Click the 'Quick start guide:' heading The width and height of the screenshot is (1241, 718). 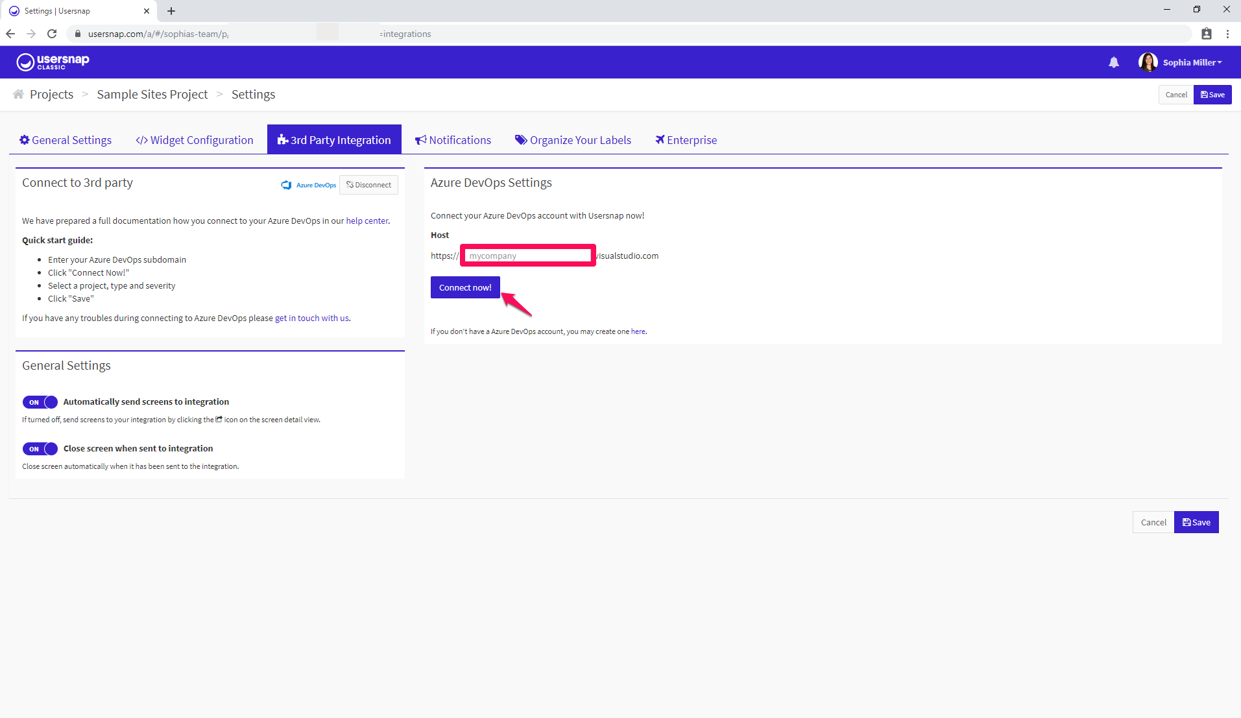(57, 240)
